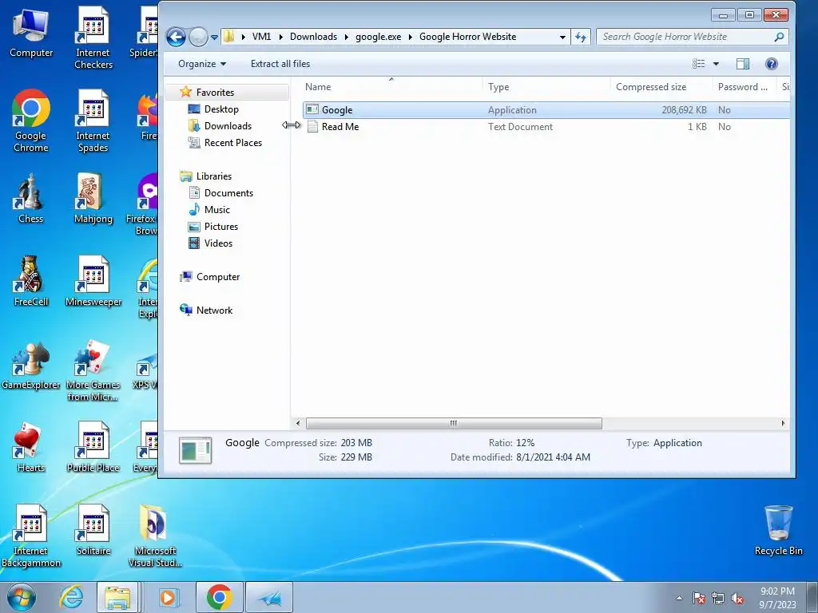The height and width of the screenshot is (613, 818).
Task: Select GameExplorer desktop shortcut
Action: pos(31,364)
